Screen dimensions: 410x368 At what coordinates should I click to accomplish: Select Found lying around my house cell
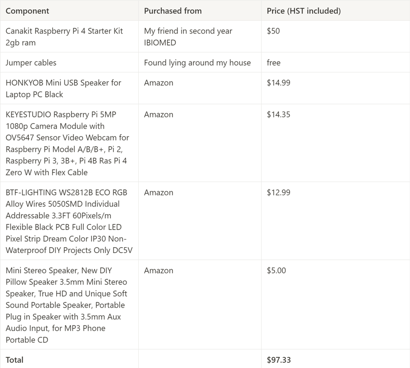coord(197,63)
